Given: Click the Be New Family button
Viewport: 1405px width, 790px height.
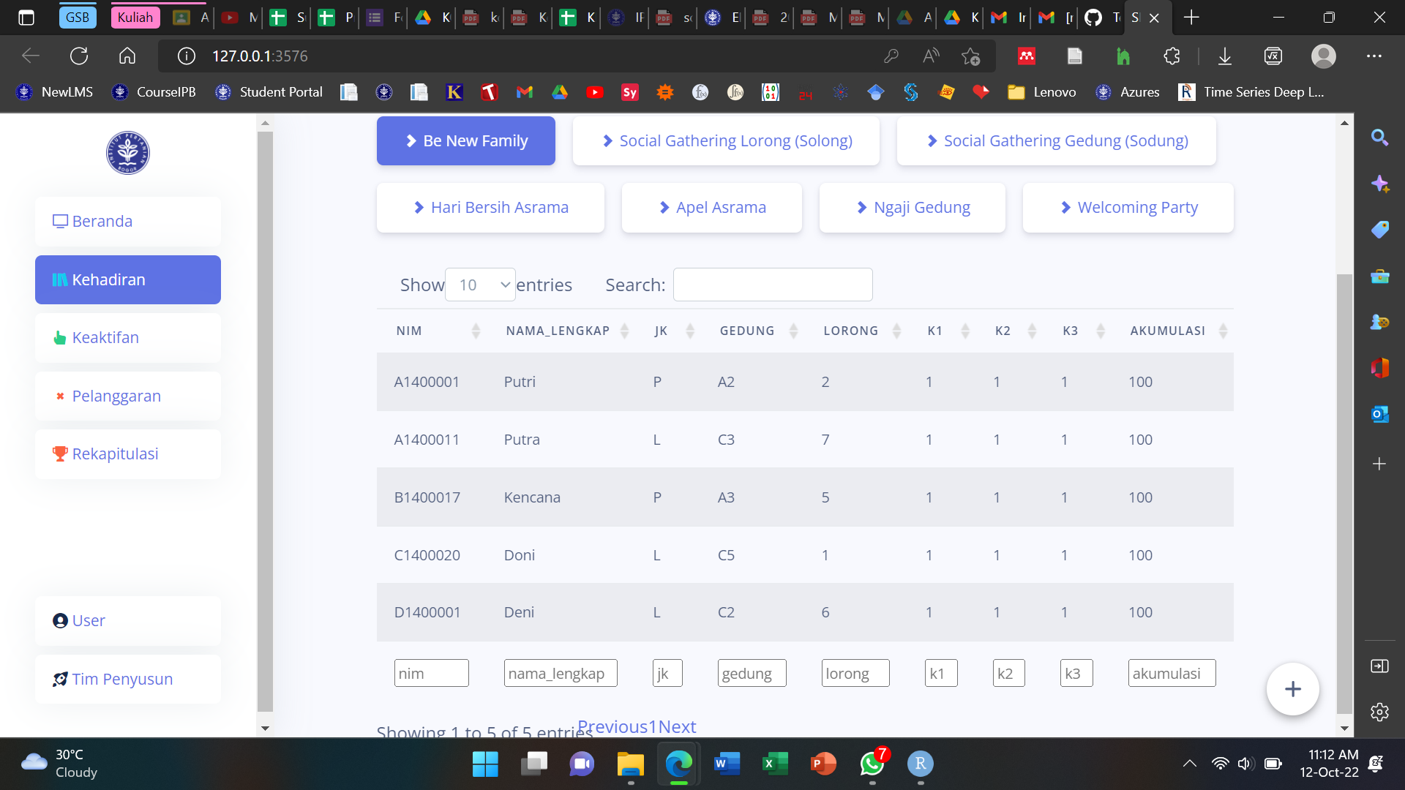Looking at the screenshot, I should [x=465, y=140].
